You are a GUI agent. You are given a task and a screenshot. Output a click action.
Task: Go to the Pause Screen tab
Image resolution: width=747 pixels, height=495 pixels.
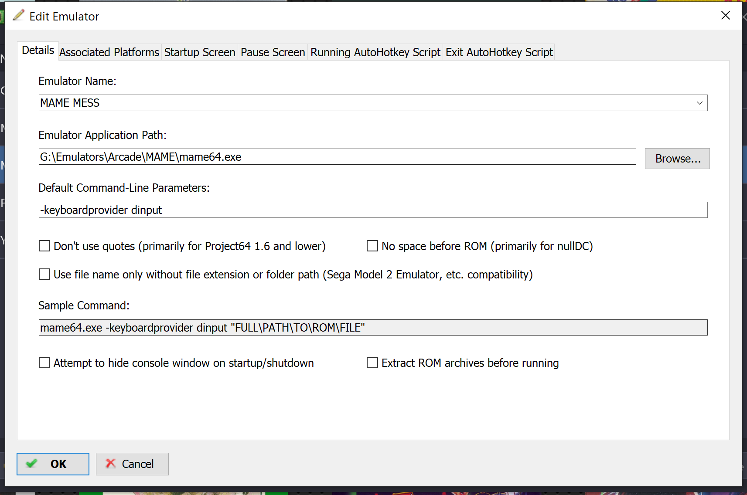[273, 52]
